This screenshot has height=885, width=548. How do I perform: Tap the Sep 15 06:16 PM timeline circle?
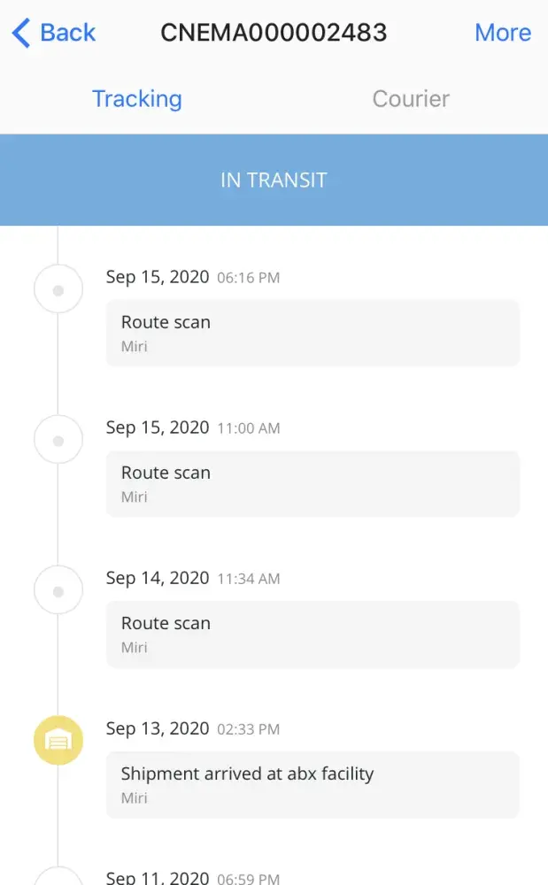pyautogui.click(x=58, y=289)
